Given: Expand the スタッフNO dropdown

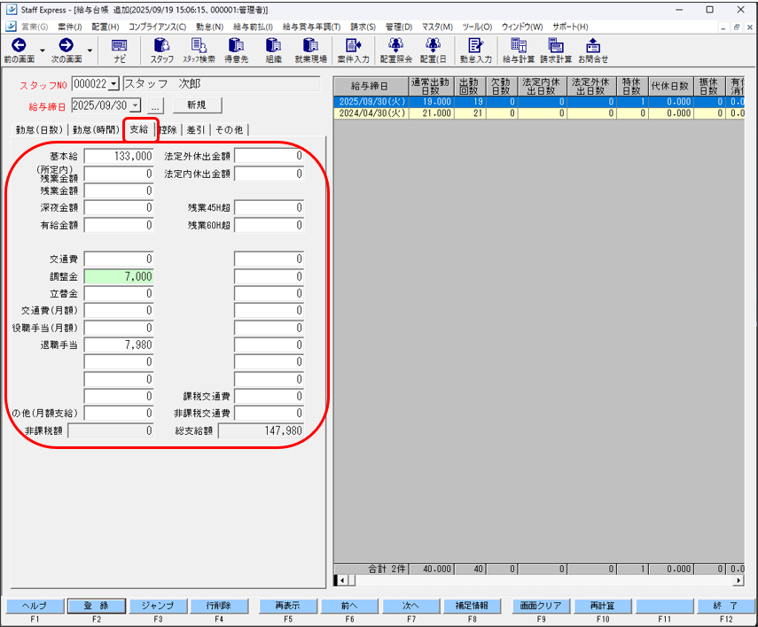Looking at the screenshot, I should pyautogui.click(x=113, y=84).
